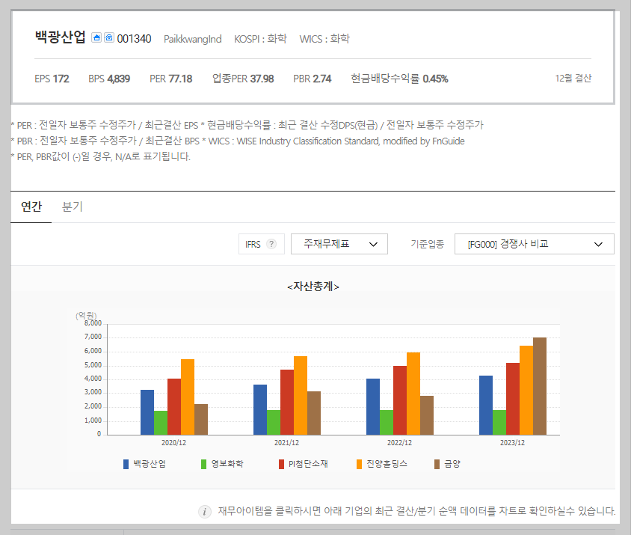The width and height of the screenshot is (631, 535).
Task: Click the EPS 172 value
Action: (52, 79)
